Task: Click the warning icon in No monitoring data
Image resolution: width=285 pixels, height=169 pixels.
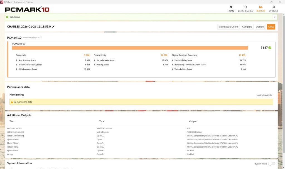Action: 12,102
